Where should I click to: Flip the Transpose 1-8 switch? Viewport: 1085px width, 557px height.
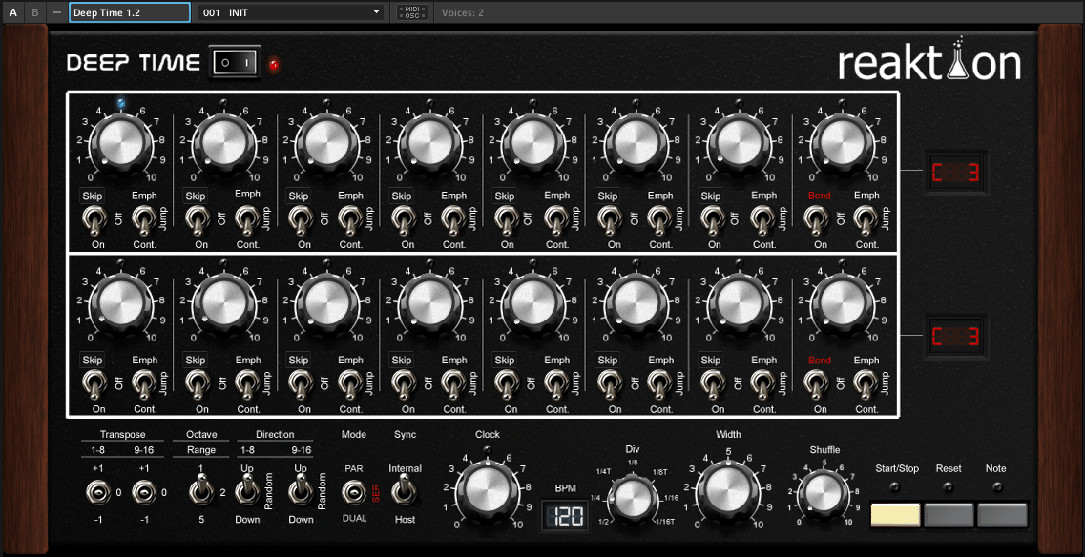click(98, 493)
